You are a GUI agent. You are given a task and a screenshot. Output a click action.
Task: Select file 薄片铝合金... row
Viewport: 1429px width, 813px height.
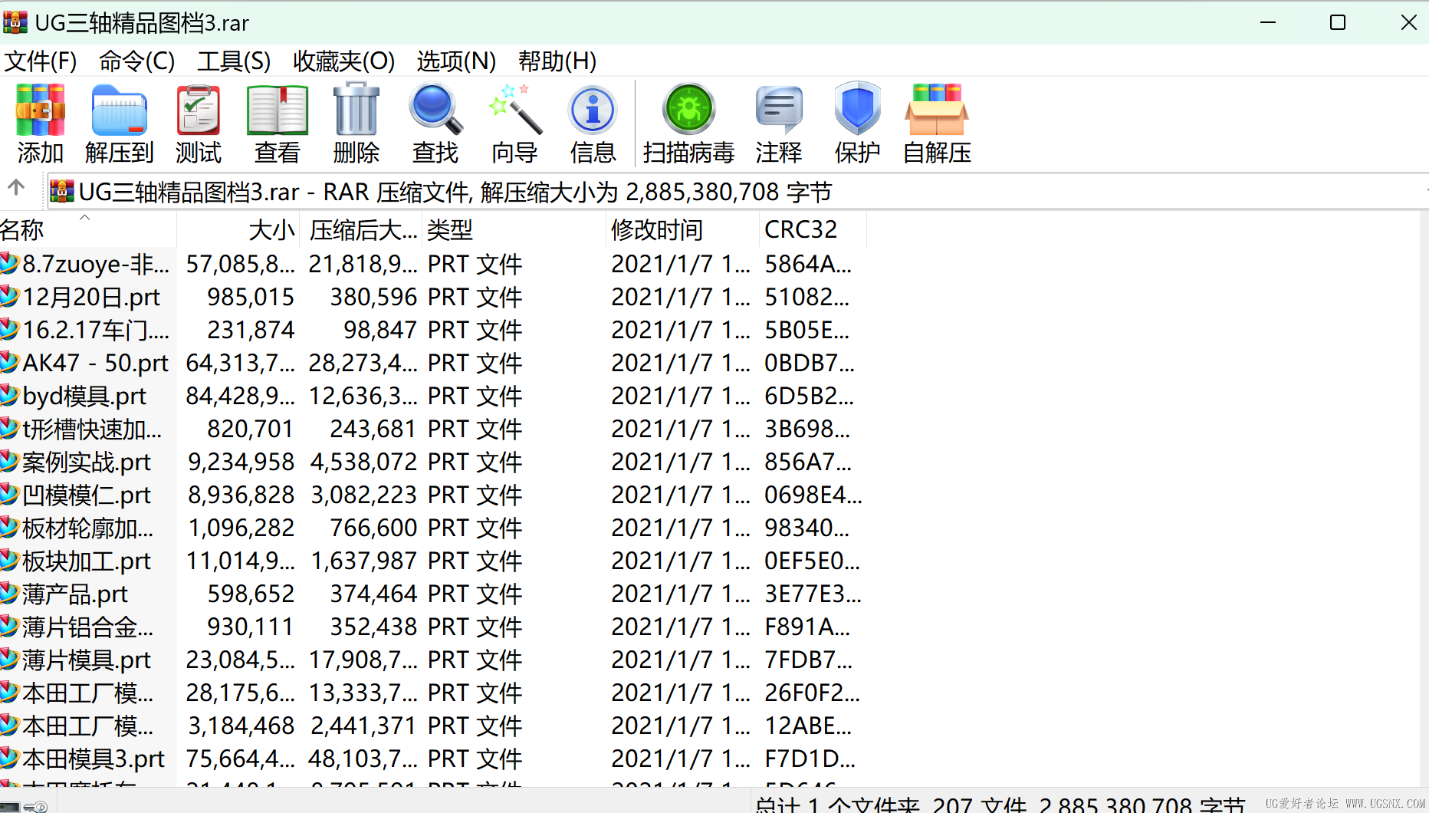pos(433,627)
